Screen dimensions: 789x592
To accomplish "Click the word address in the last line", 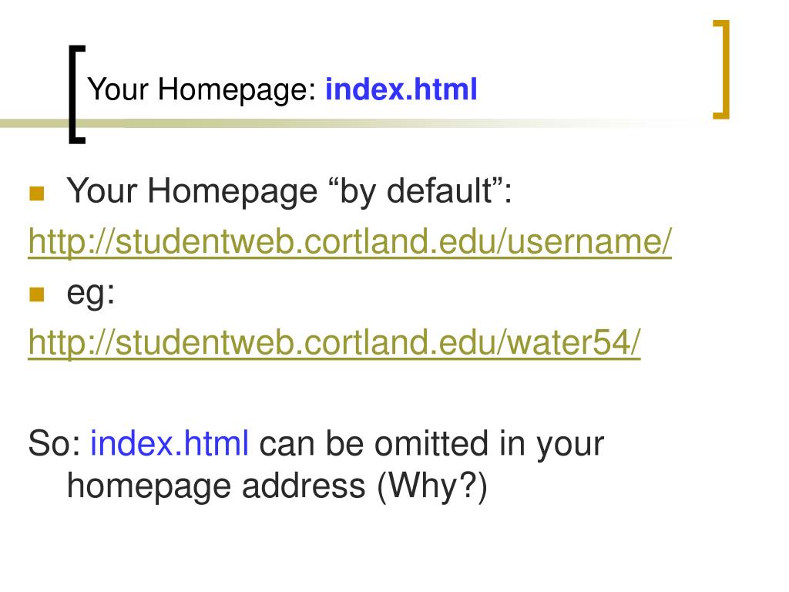I will [x=304, y=486].
